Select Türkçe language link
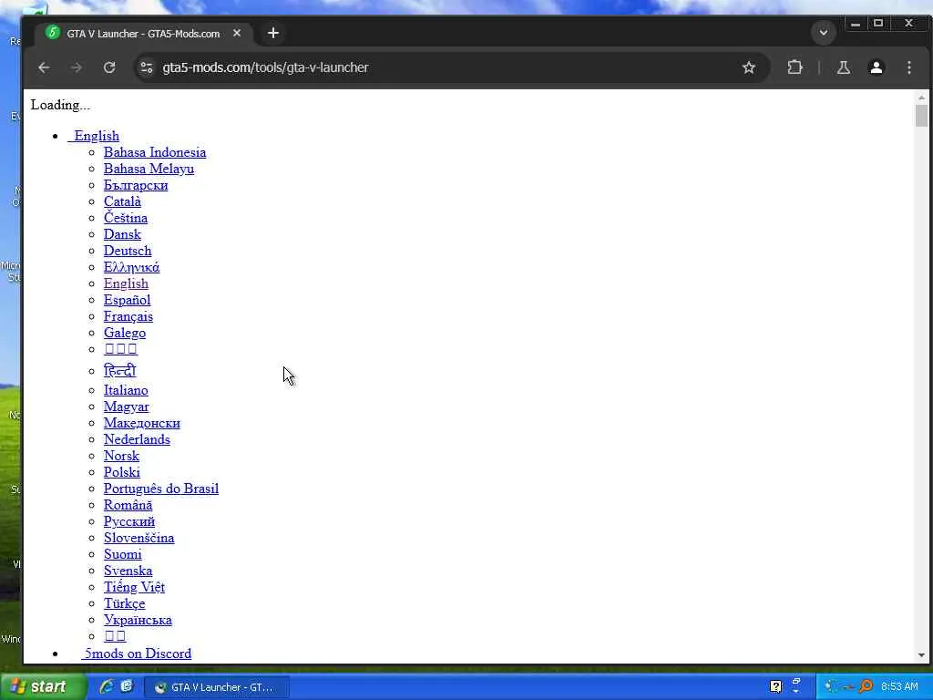Image resolution: width=933 pixels, height=700 pixels. (x=124, y=603)
